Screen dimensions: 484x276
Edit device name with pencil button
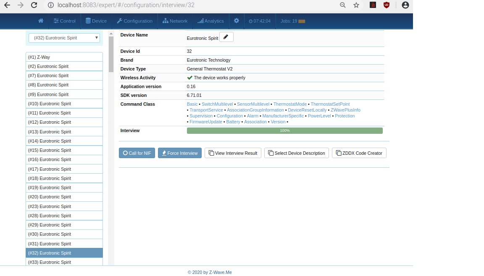pos(226,37)
